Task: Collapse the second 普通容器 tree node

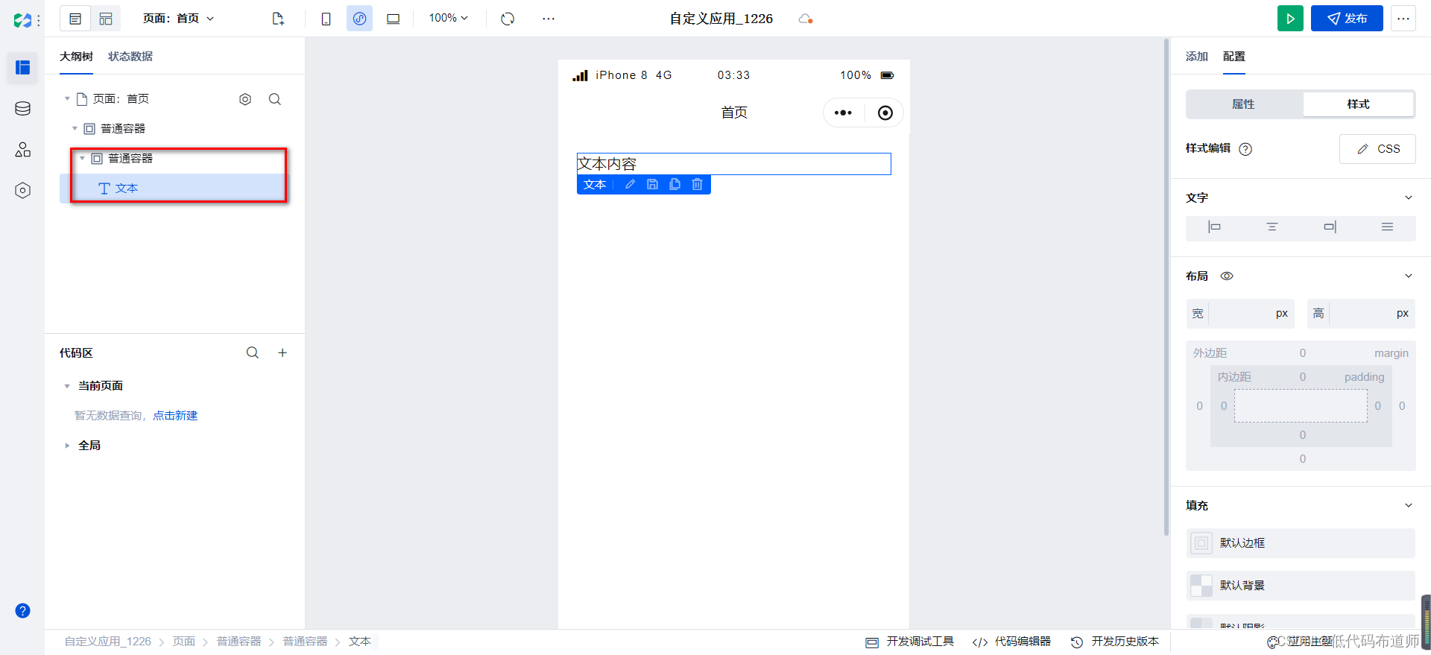Action: click(82, 159)
